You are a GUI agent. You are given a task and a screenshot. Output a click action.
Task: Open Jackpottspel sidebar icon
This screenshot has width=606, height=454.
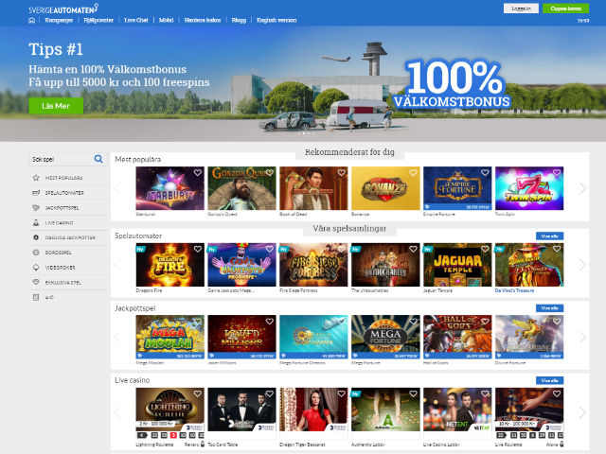coord(36,208)
